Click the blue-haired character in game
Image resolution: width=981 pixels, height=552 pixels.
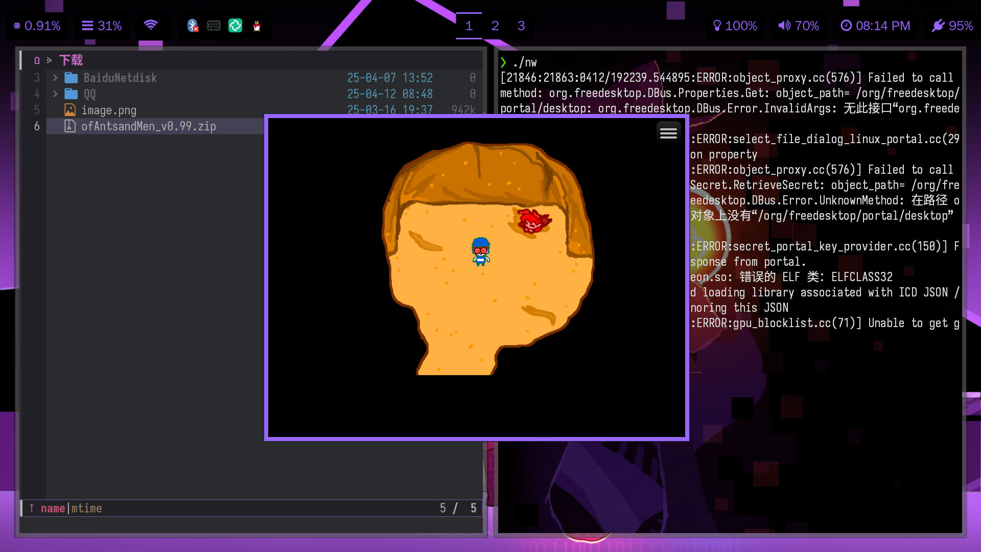click(x=481, y=251)
